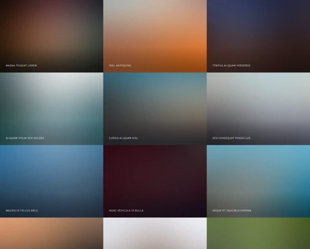This screenshot has width=310, height=249.
Task: View the pale teal Aliquam Ipsum Sed Dolore image
Action: [x=51, y=108]
